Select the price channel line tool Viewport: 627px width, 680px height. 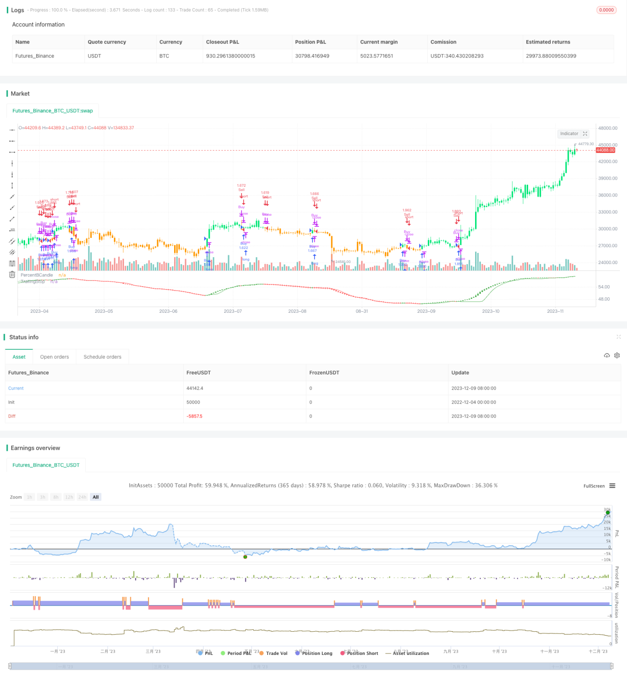(x=12, y=241)
